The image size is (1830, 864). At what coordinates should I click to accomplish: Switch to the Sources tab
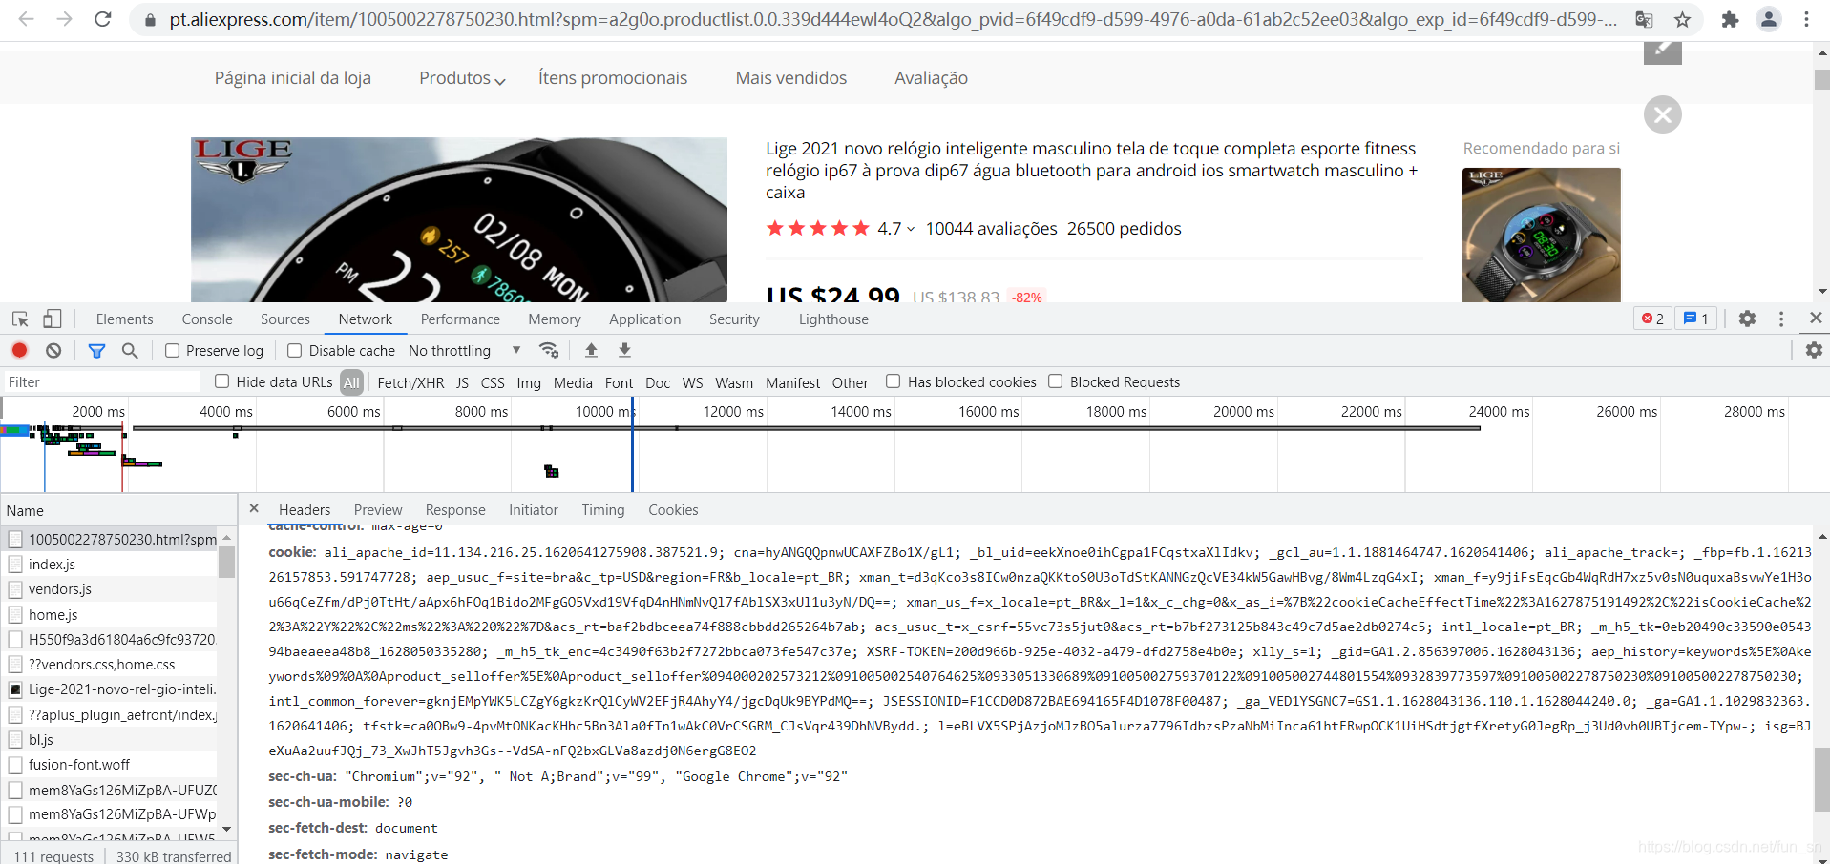[x=285, y=319]
